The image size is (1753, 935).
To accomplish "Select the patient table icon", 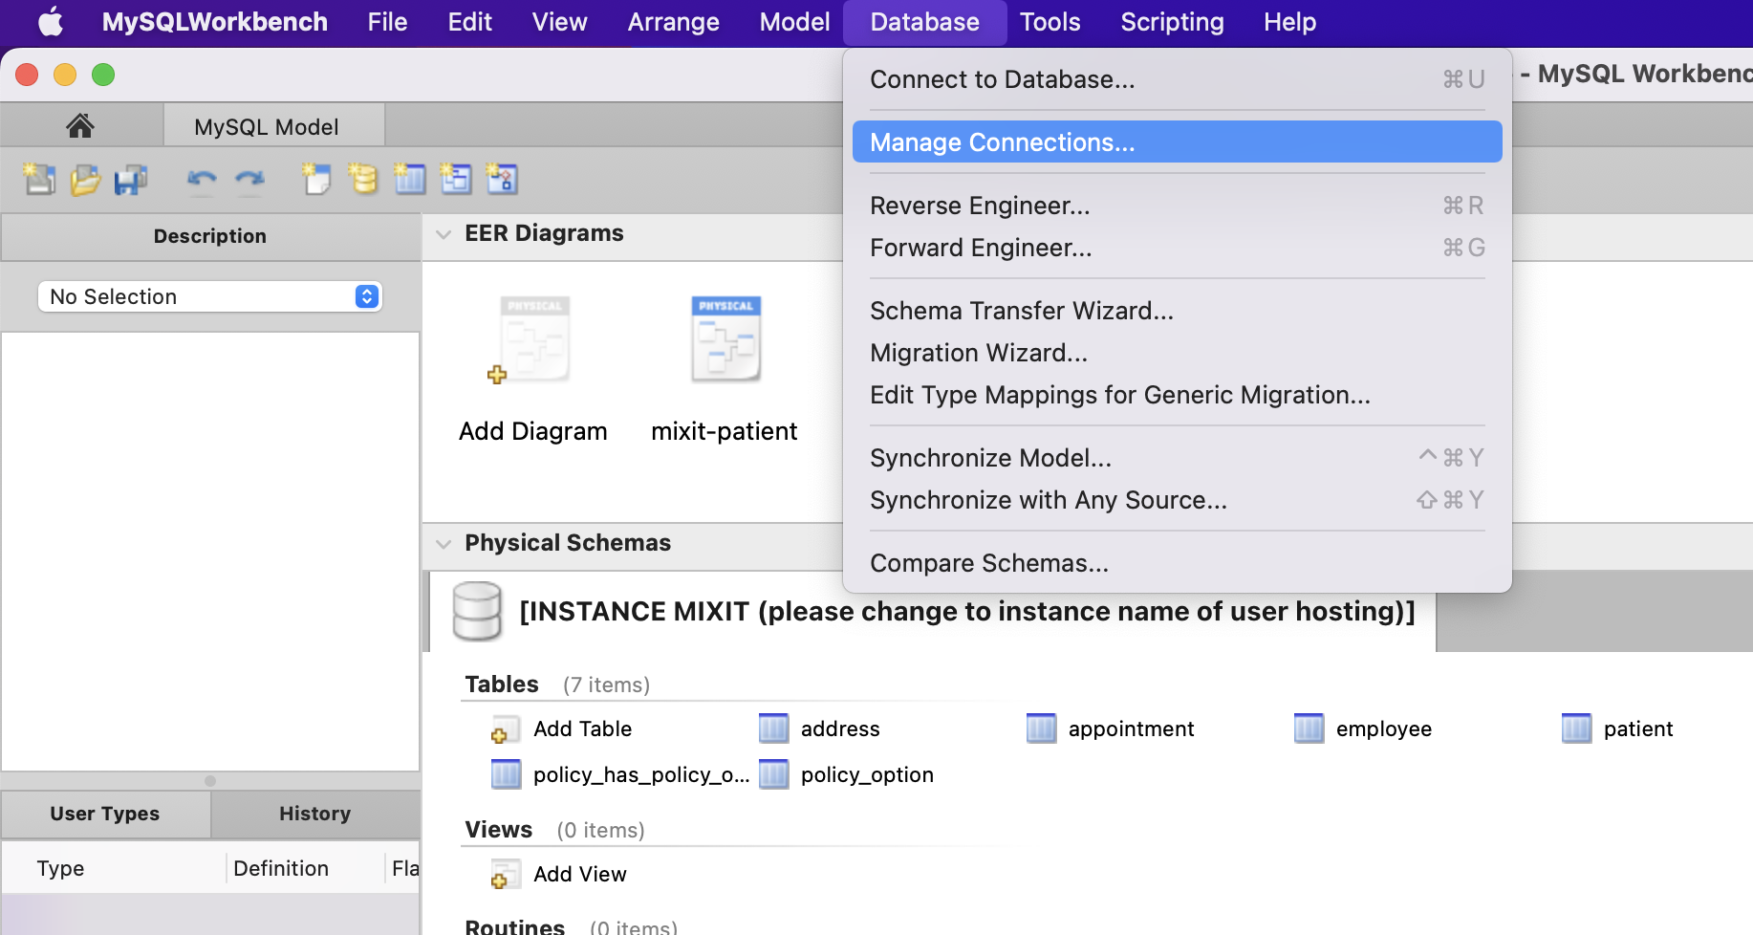I will pyautogui.click(x=1576, y=728).
